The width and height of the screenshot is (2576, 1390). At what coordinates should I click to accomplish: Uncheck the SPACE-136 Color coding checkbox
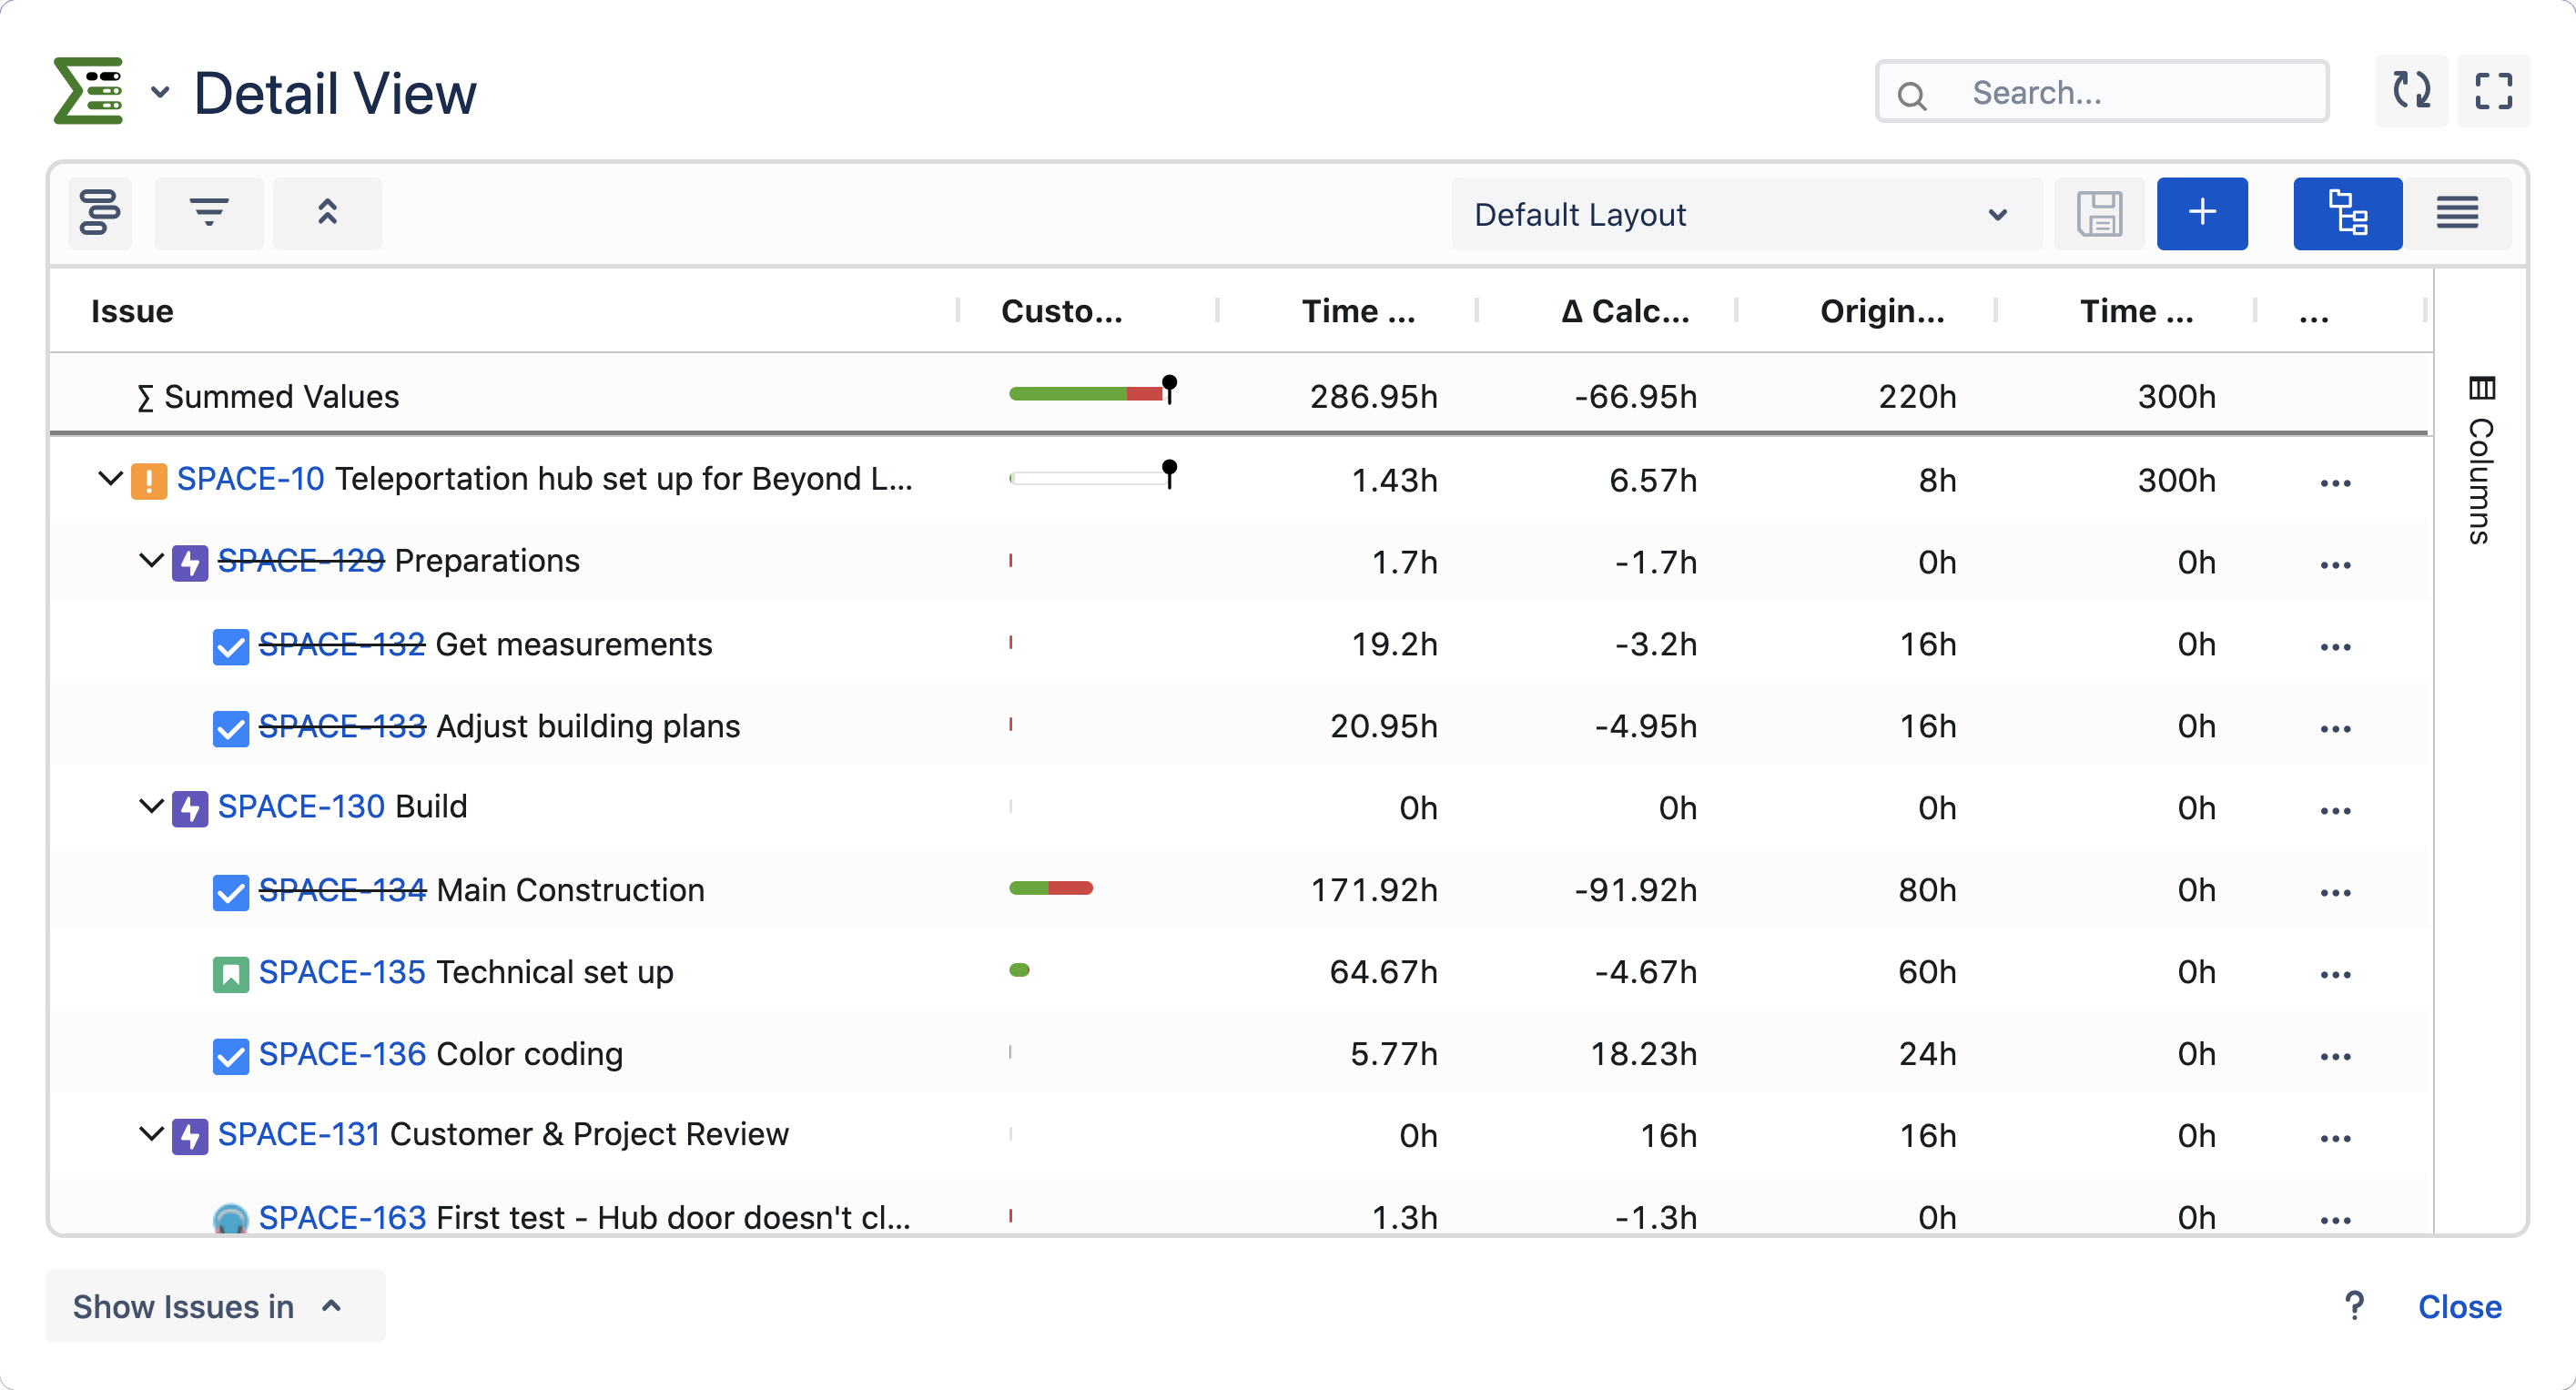230,1055
